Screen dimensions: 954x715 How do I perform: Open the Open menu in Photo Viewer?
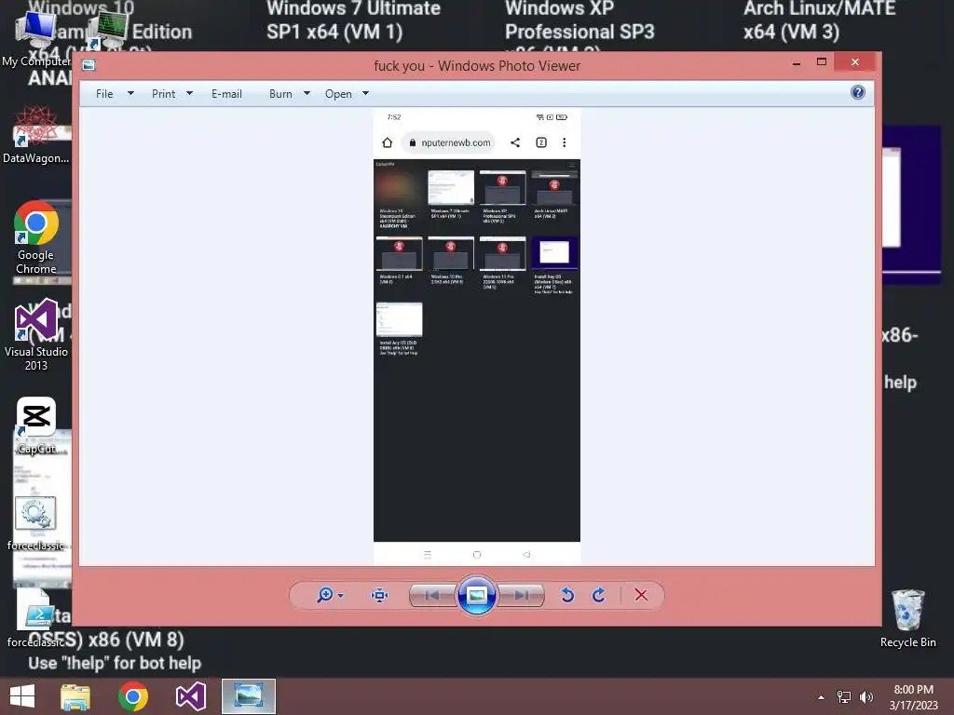pos(338,94)
